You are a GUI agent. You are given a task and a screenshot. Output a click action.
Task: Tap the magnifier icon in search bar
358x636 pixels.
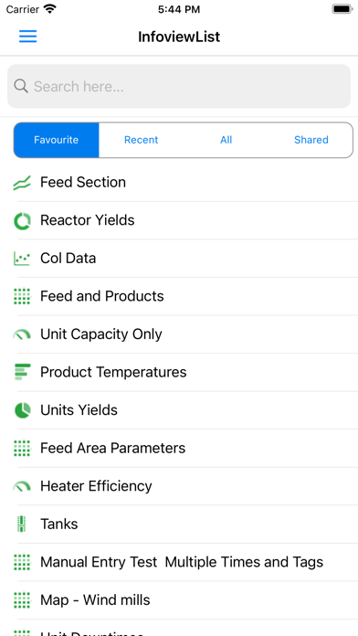(21, 86)
